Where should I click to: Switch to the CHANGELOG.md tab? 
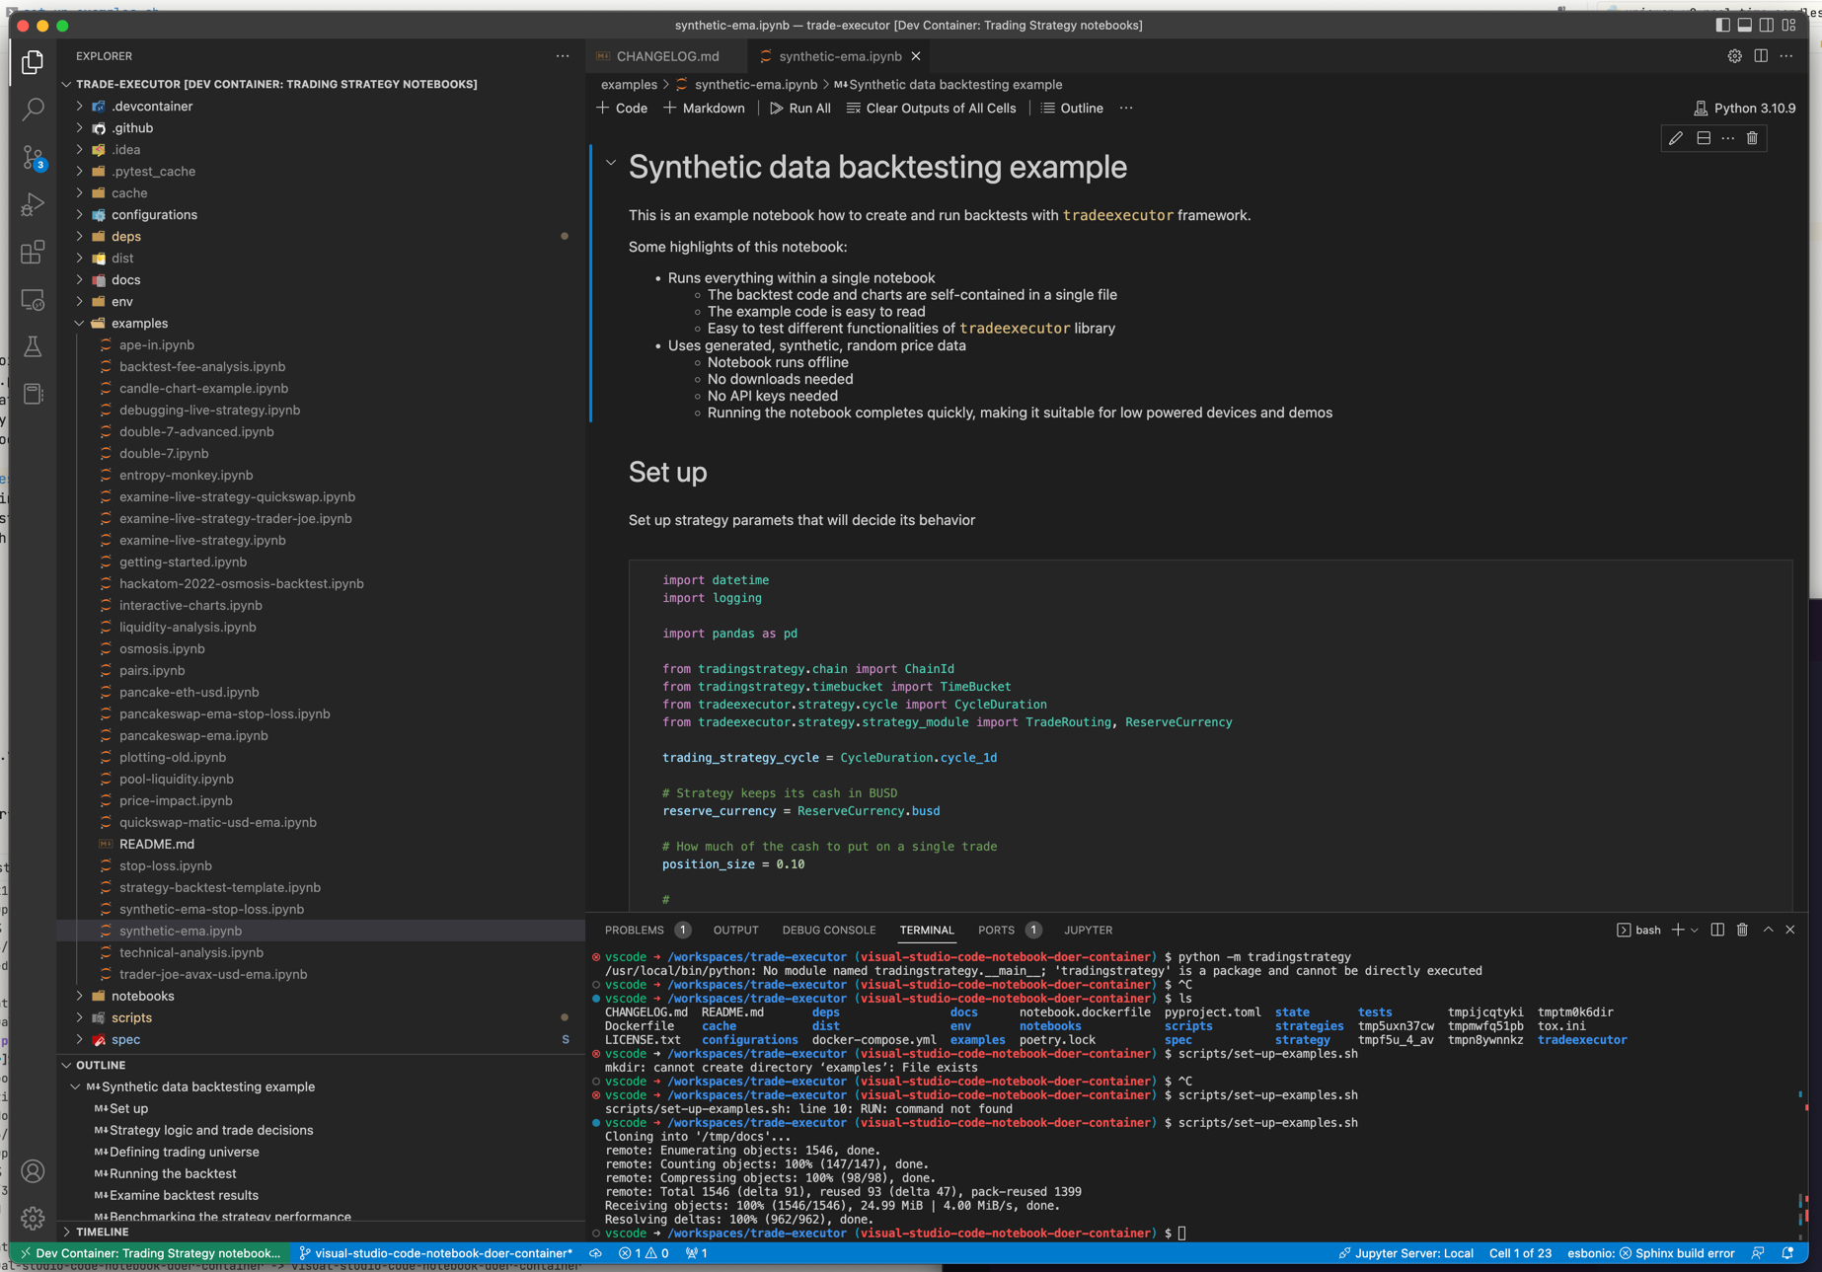667,56
